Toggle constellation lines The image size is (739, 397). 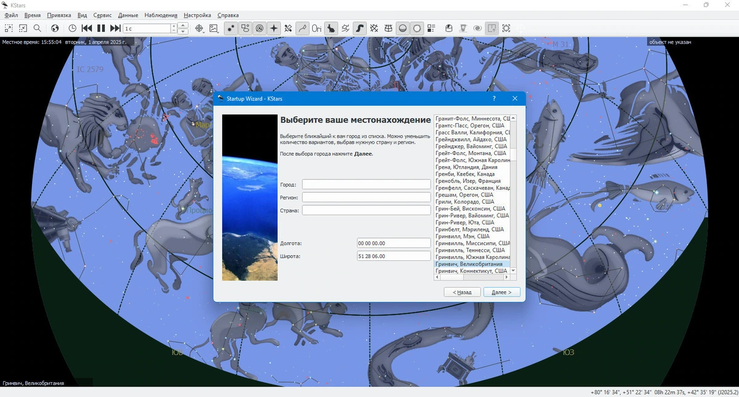click(x=302, y=28)
